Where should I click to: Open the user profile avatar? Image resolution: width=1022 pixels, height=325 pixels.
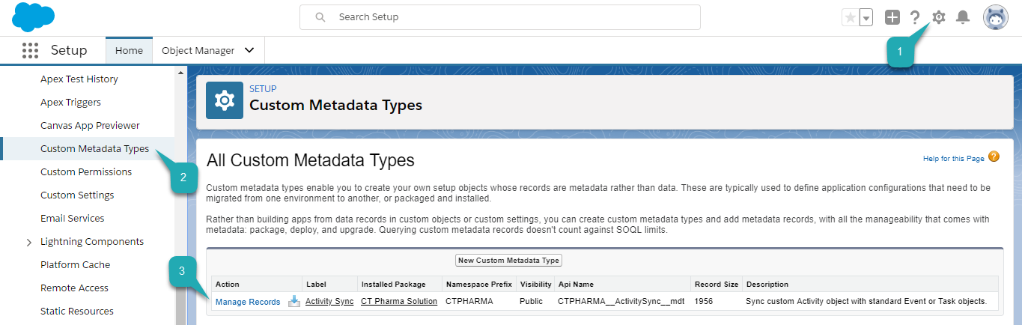pos(995,17)
